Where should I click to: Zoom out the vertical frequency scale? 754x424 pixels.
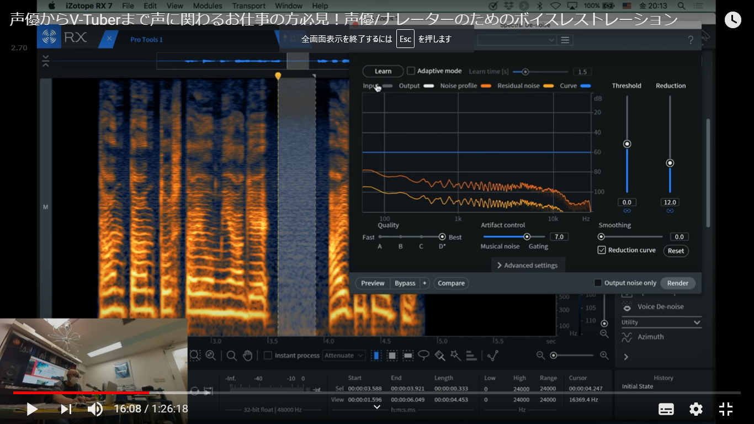[x=604, y=334]
